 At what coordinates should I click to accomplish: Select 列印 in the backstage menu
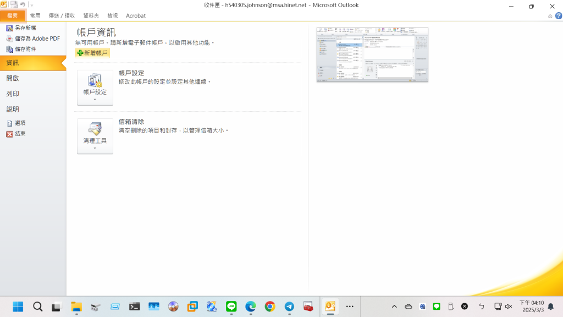pyautogui.click(x=13, y=94)
